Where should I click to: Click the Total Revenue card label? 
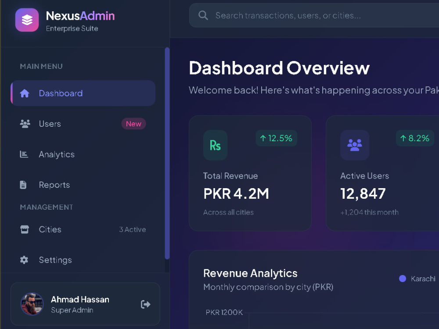[x=230, y=176]
